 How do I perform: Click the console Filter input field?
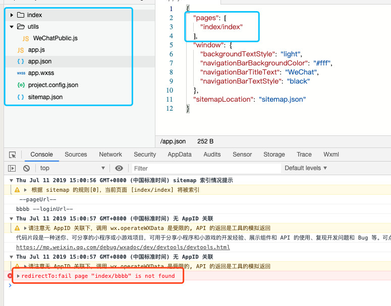206,168
